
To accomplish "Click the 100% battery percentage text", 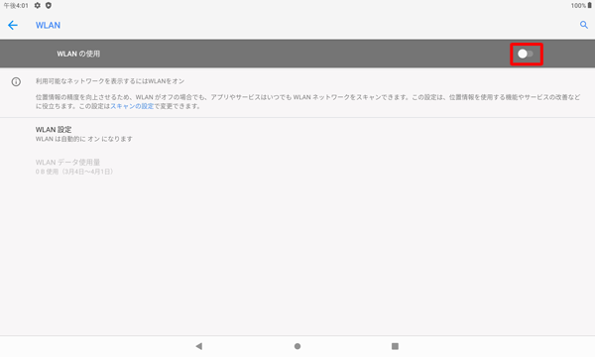I will pyautogui.click(x=579, y=6).
